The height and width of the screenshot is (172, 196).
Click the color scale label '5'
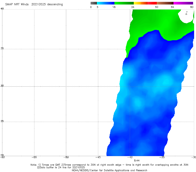(97, 7)
